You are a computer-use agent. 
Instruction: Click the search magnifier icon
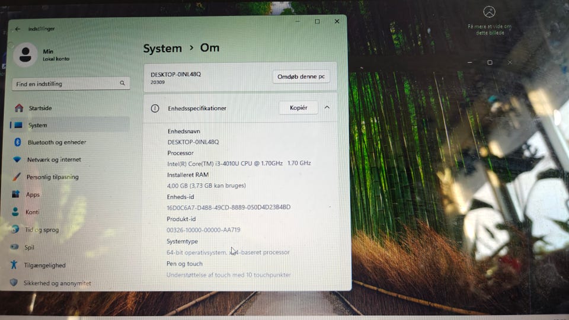[122, 83]
